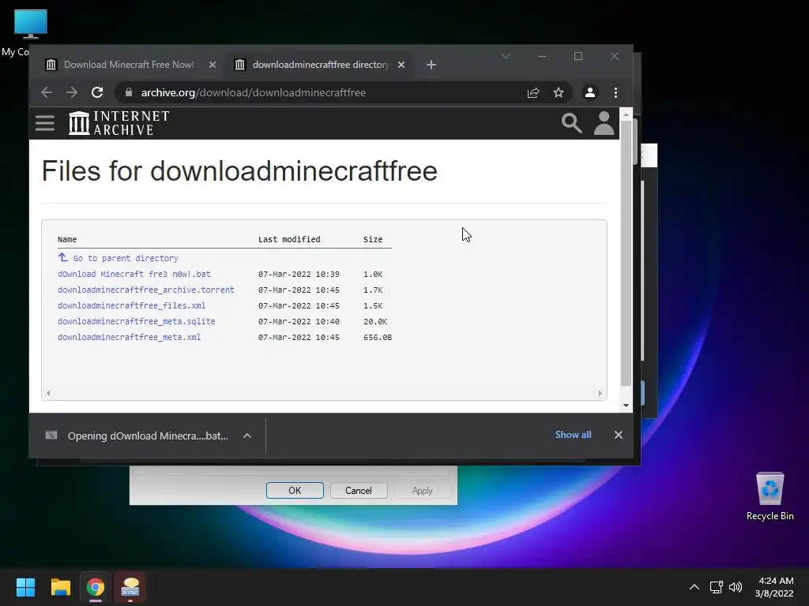809x606 pixels.
Task: Click the address bar URL
Action: pos(254,93)
